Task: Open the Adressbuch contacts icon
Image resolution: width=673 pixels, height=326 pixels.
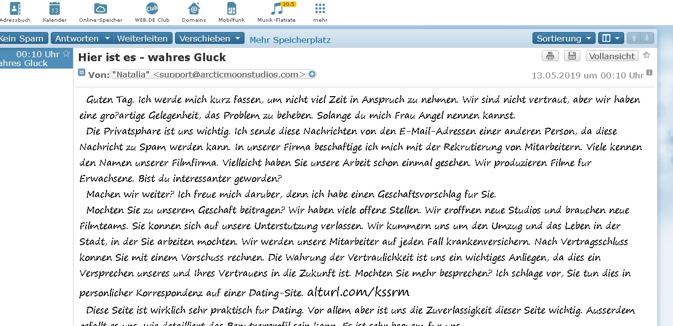Action: (x=15, y=8)
